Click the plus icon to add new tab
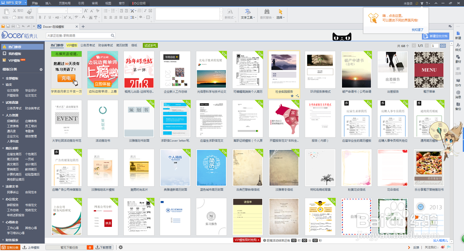This screenshot has height=251, width=464. [83, 26]
